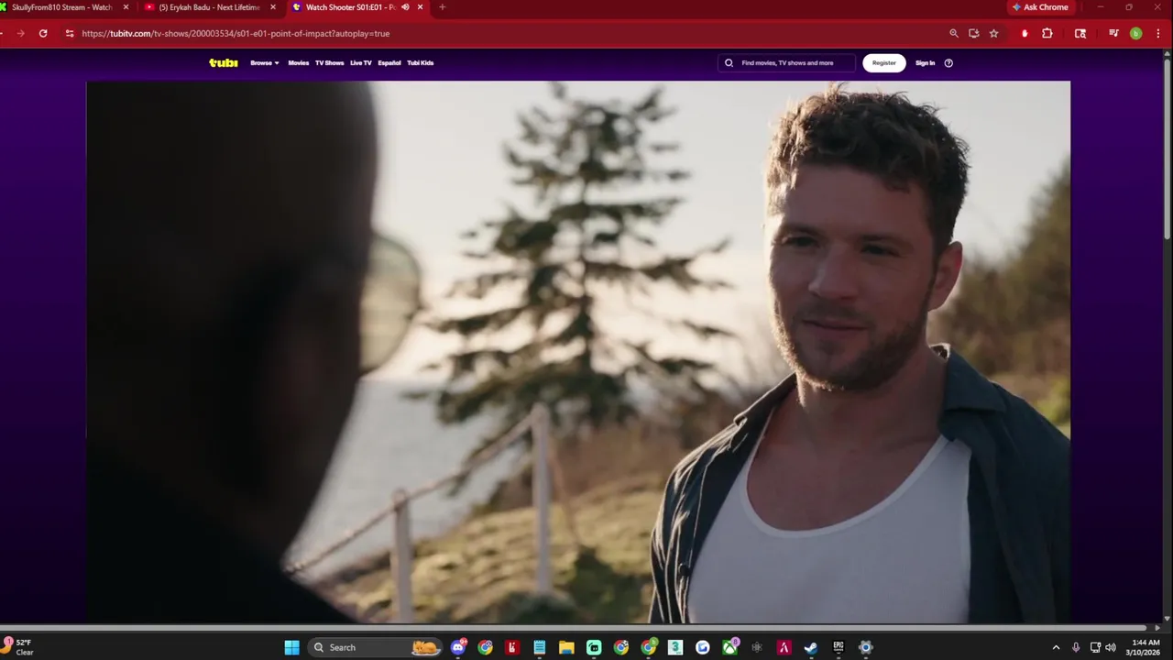Open Epic Games launcher from the taskbar
This screenshot has width=1173, height=660.
[838, 648]
